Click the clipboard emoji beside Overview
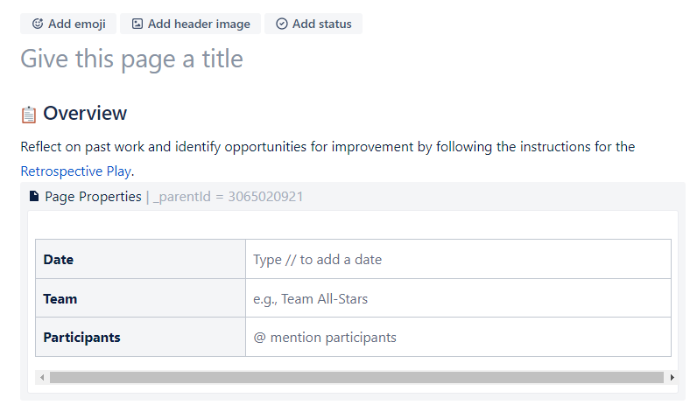 29,115
